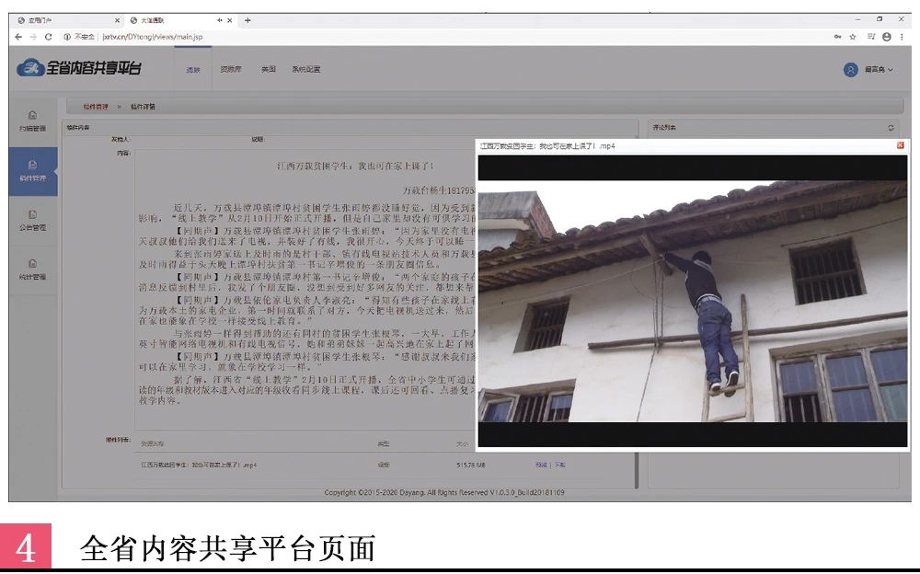Open 约稿管理 in the left sidebar
This screenshot has height=574, width=920.
point(33,121)
